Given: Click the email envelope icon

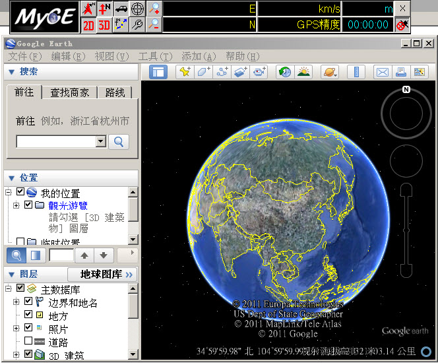Looking at the screenshot, I should 382,72.
